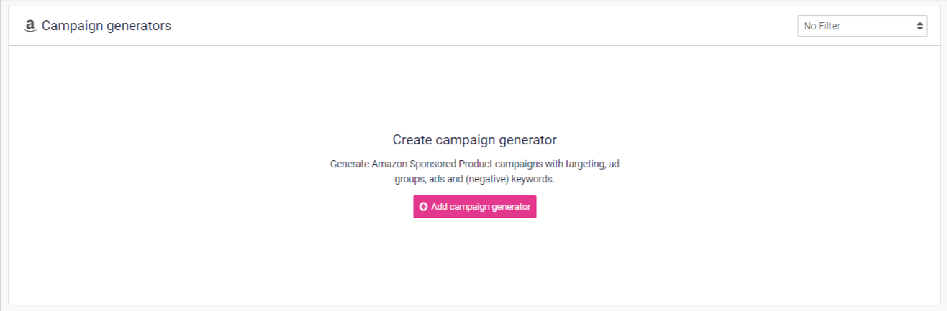This screenshot has height=311, width=947.
Task: Click the word "Amazon" in the description
Action: pos(389,164)
